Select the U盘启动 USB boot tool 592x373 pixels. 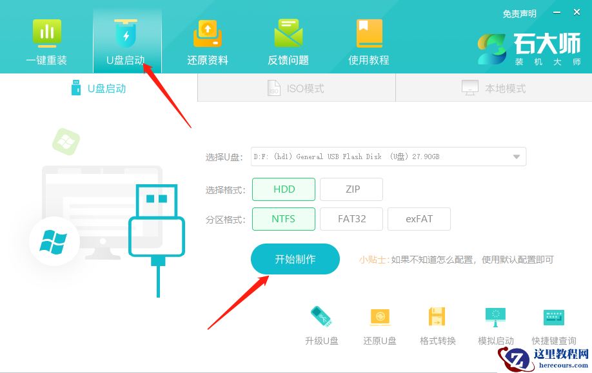pos(126,39)
